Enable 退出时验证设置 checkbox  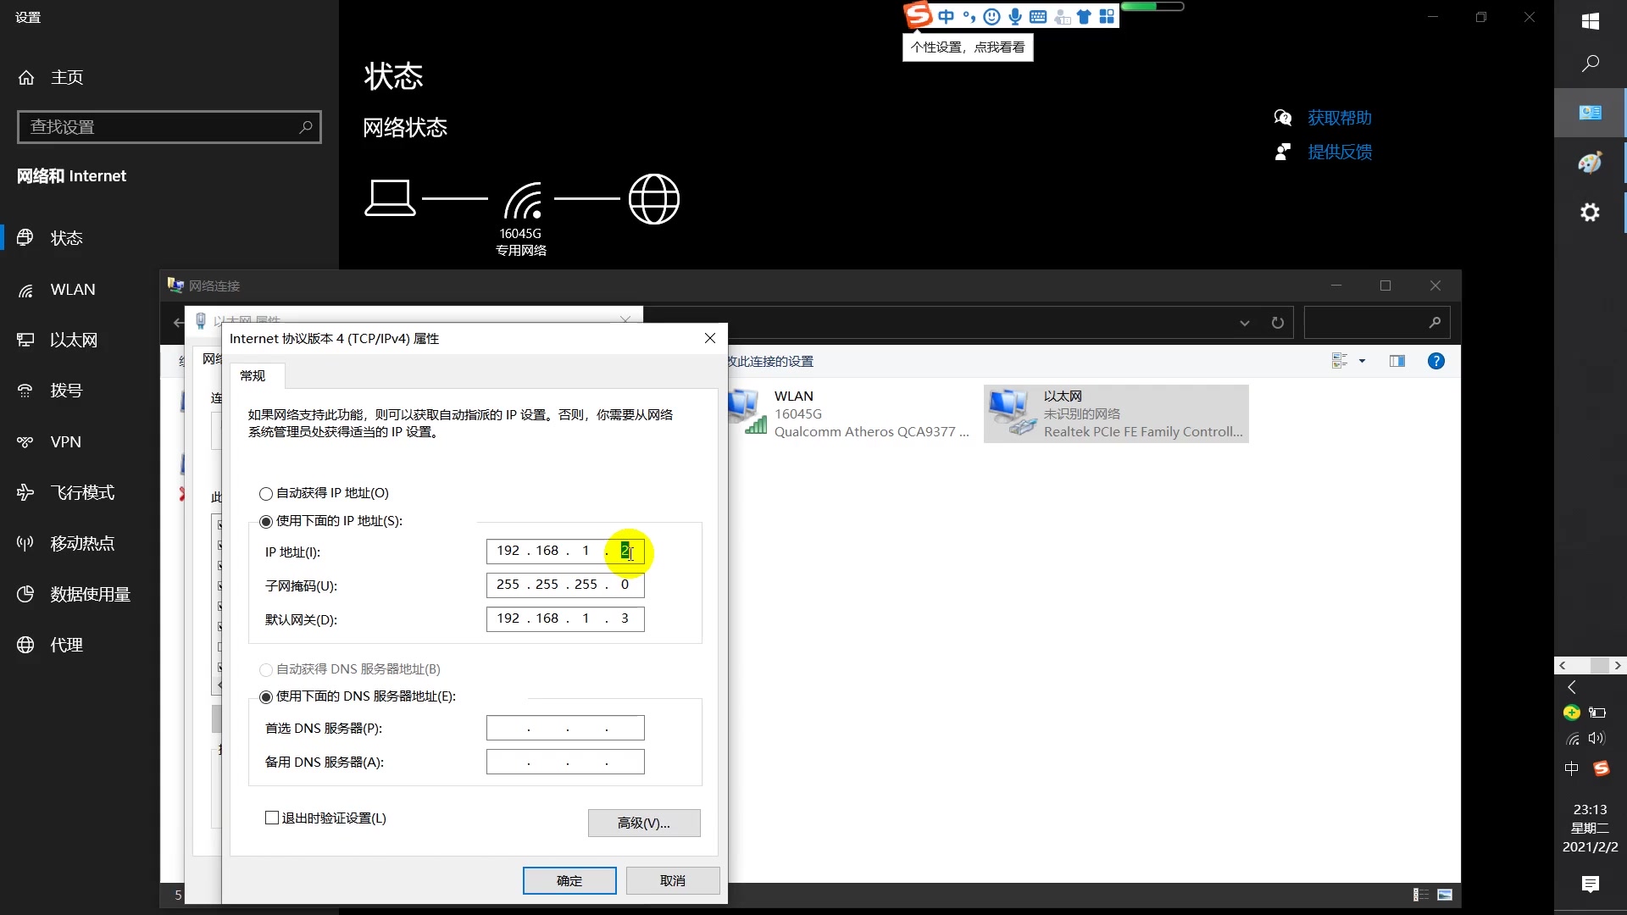[272, 818]
